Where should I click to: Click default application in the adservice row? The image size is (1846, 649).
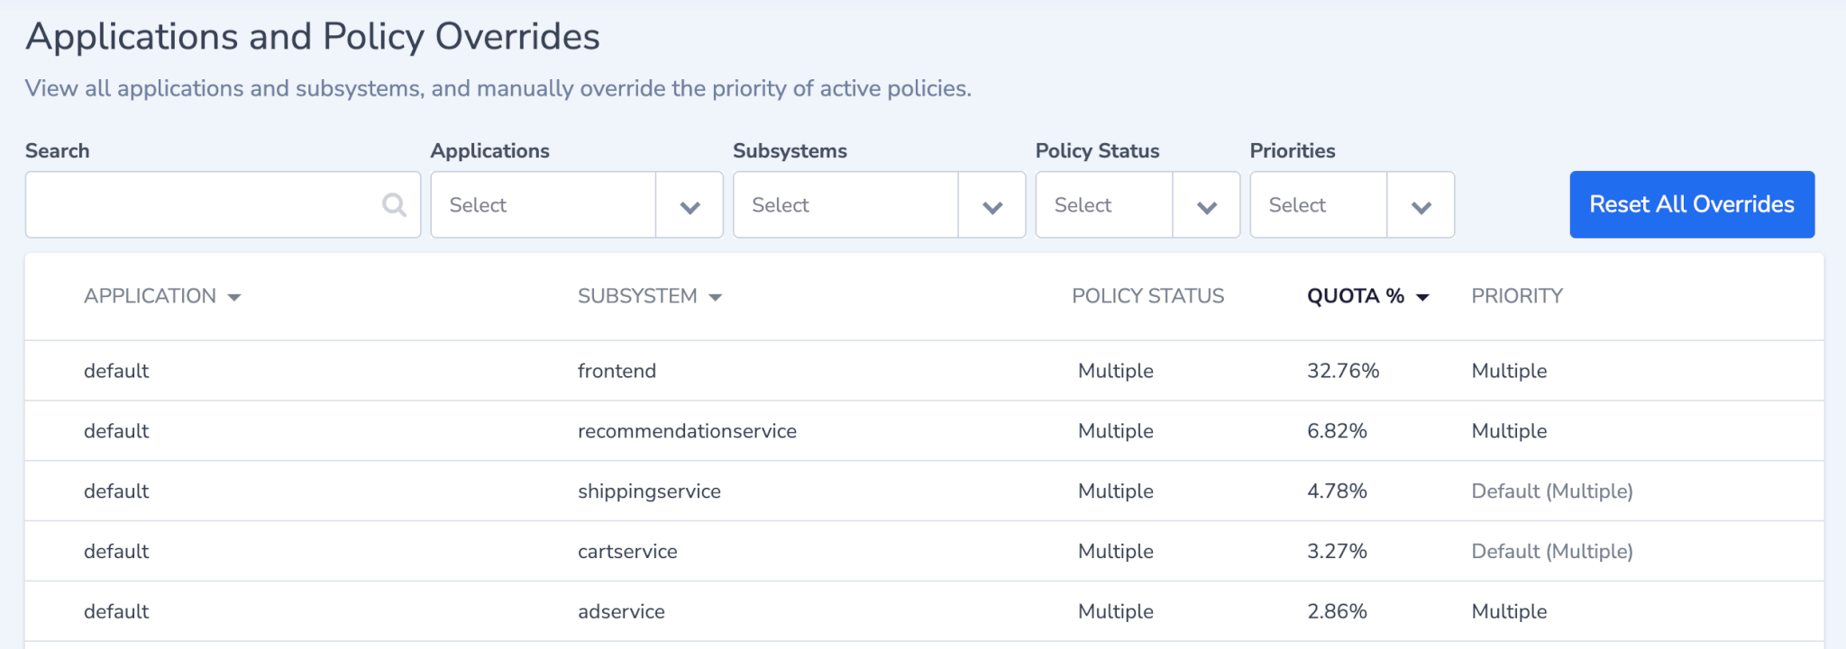click(x=116, y=612)
